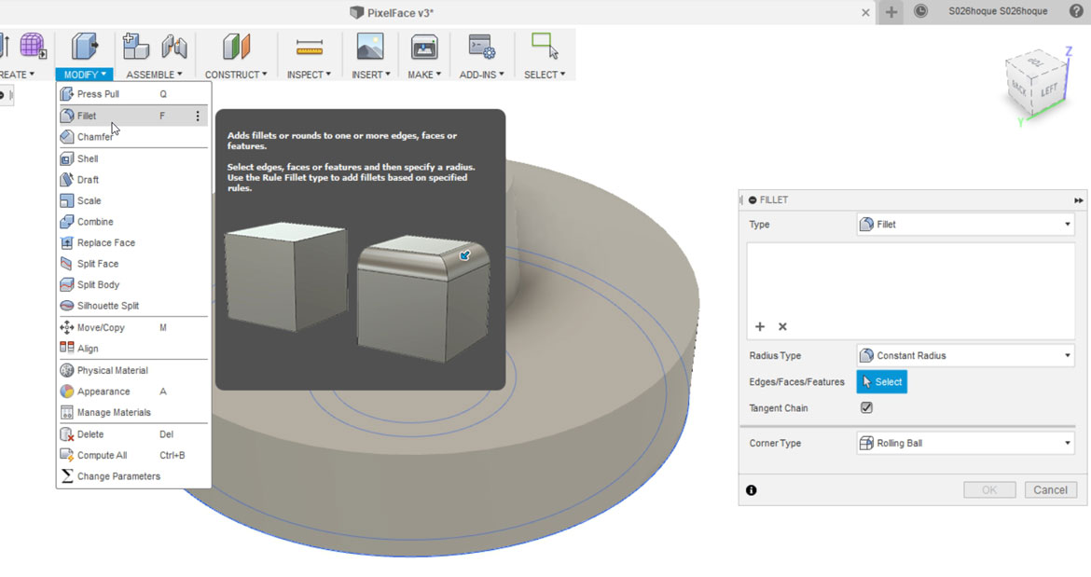Click the Cancel button in Fillet dialog
Image resolution: width=1091 pixels, height=577 pixels.
tap(1050, 490)
